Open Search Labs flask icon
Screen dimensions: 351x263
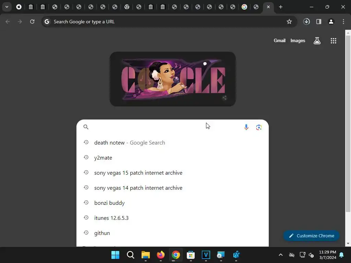pos(317,41)
